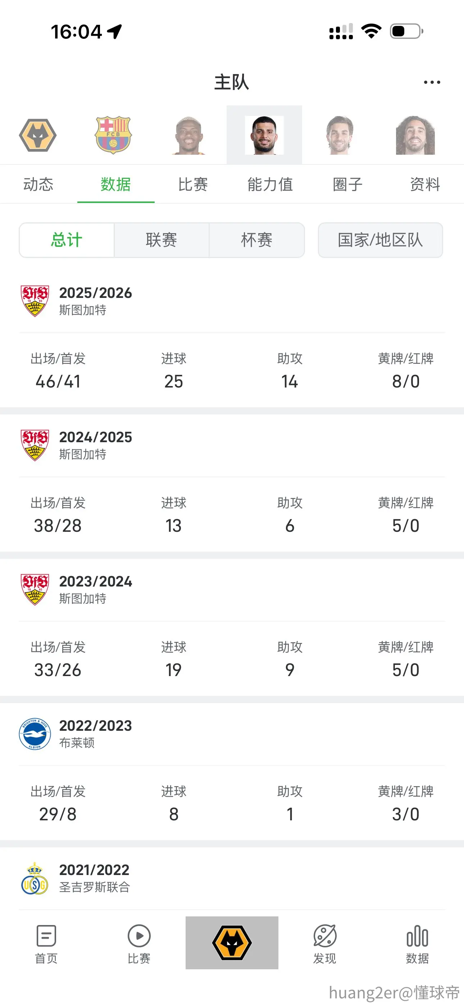The image size is (464, 1006).
Task: Open 首页 home icon in bottom bar
Action: point(46,943)
